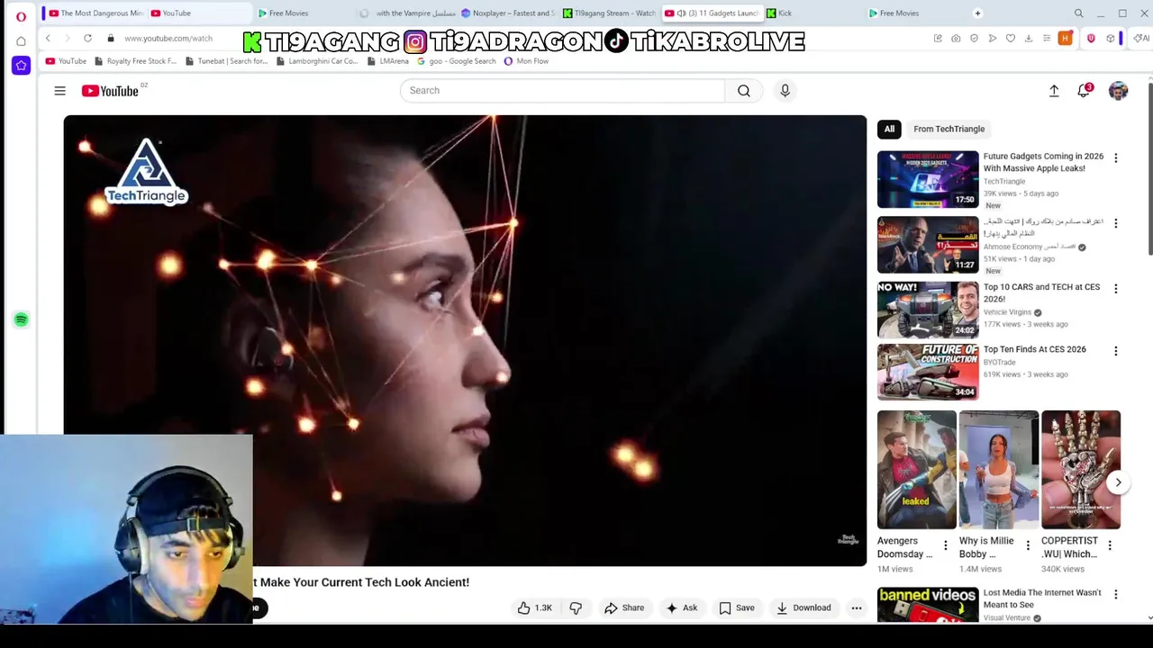Mute the 11 Gadgets tab audio icon
The image size is (1153, 648).
click(681, 13)
